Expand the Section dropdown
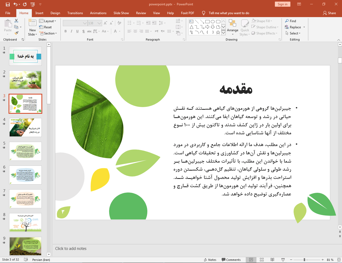 pyautogui.click(x=48, y=33)
